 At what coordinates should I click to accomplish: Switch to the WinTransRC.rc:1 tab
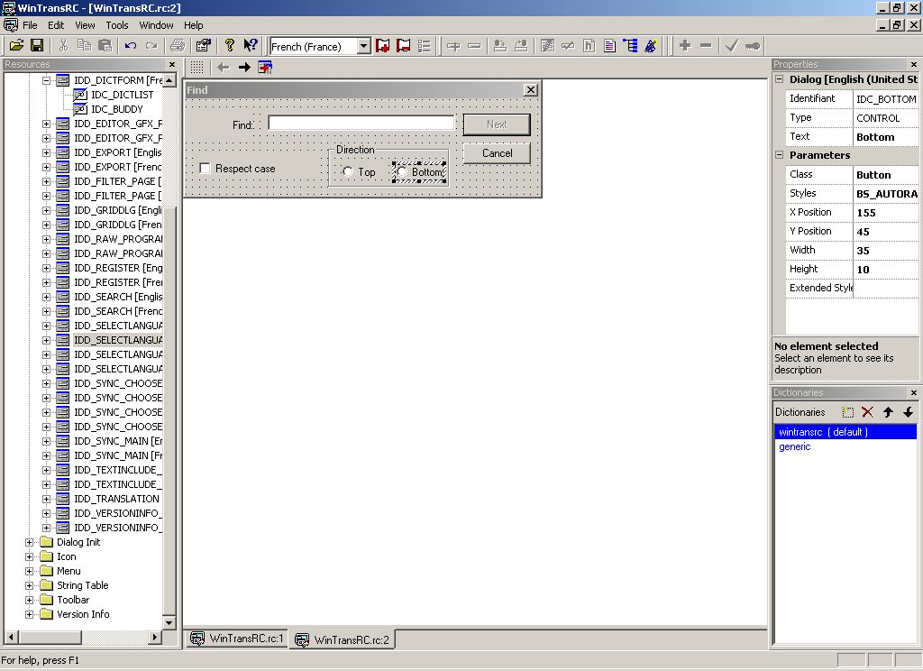coord(238,639)
